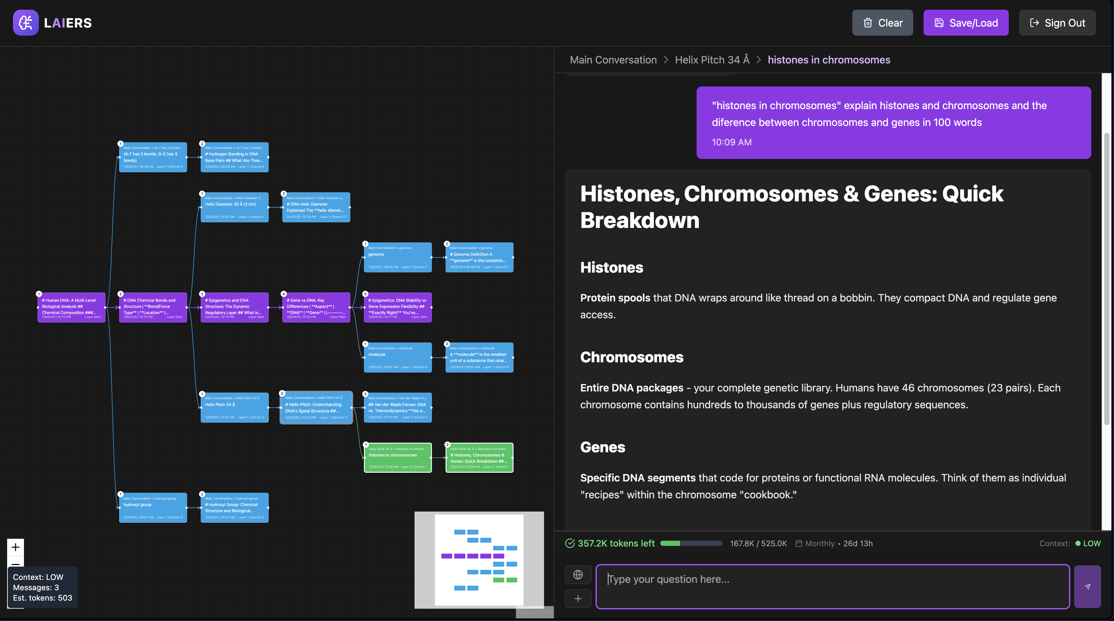Click the token usage progress bar

click(691, 544)
